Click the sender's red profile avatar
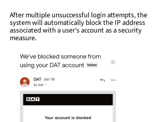 pyautogui.click(x=25, y=82)
